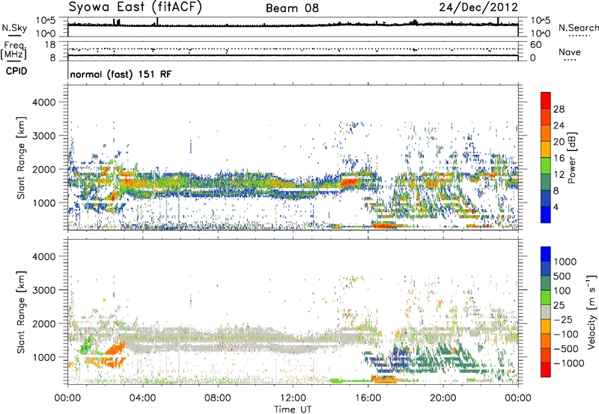Click the '60' tick on Nave axis
599x414 pixels.
pos(535,45)
